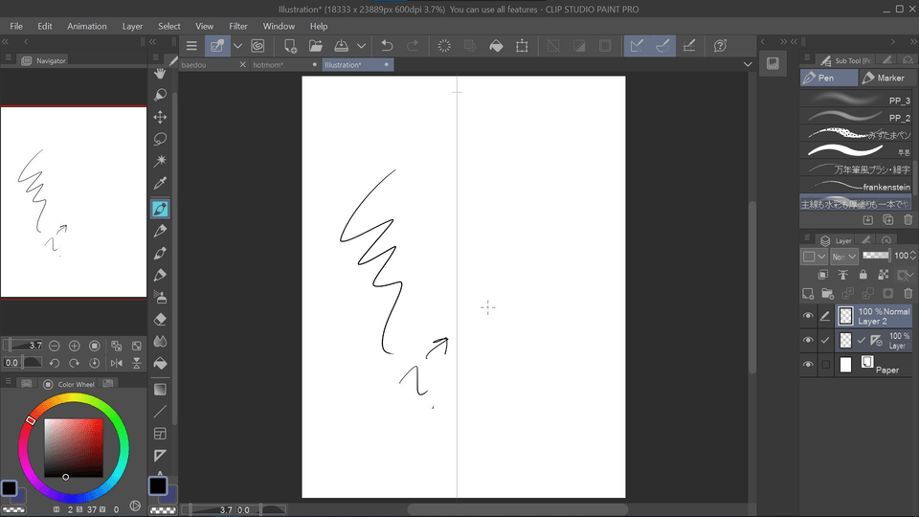Viewport: 919px width, 517px height.
Task: Click Undo in the command bar
Action: tap(387, 46)
